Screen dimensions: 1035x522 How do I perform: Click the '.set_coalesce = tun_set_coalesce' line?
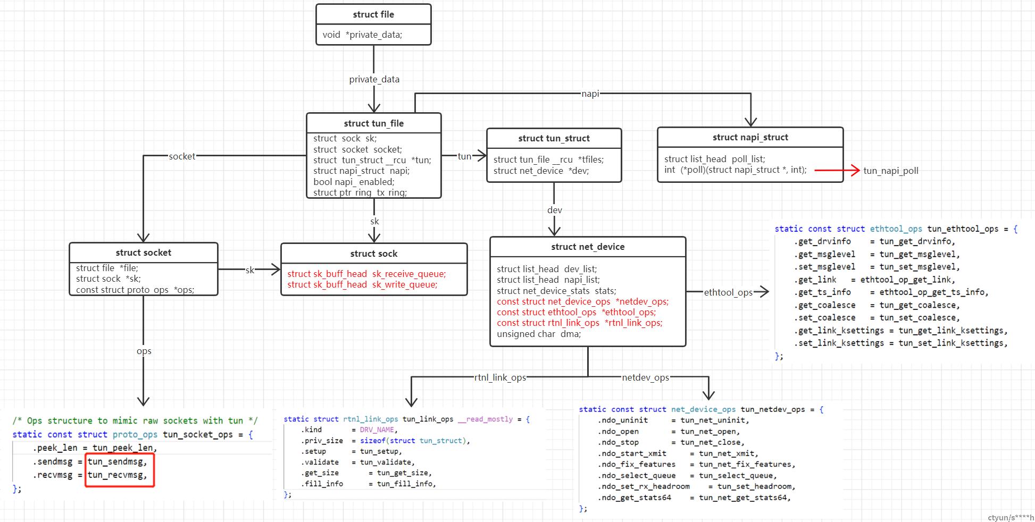pos(877,318)
